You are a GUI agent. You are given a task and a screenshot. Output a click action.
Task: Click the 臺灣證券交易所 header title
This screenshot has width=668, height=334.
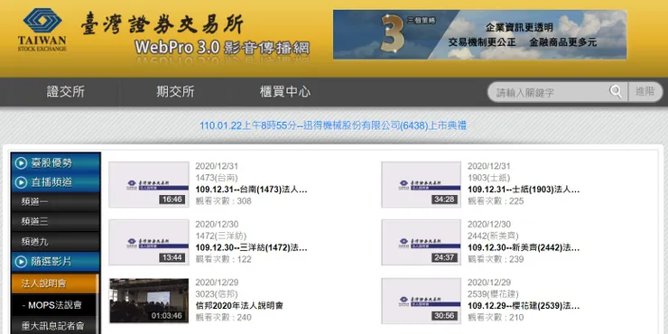point(162,23)
